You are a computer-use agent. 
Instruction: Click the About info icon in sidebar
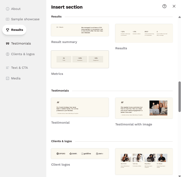tap(8, 9)
